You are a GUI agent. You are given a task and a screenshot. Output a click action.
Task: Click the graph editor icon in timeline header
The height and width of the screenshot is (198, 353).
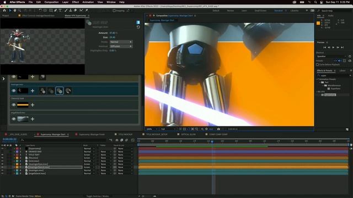(133, 140)
